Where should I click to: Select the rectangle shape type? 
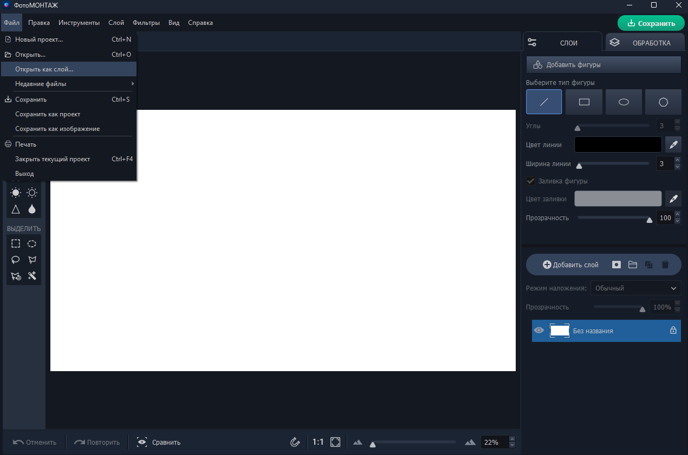pyautogui.click(x=584, y=102)
